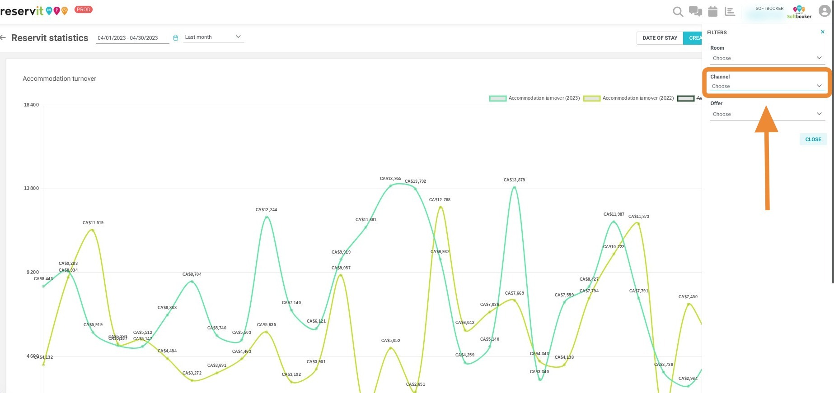Click the CA$3,272 data label
Image resolution: width=834 pixels, height=393 pixels.
[192, 373]
